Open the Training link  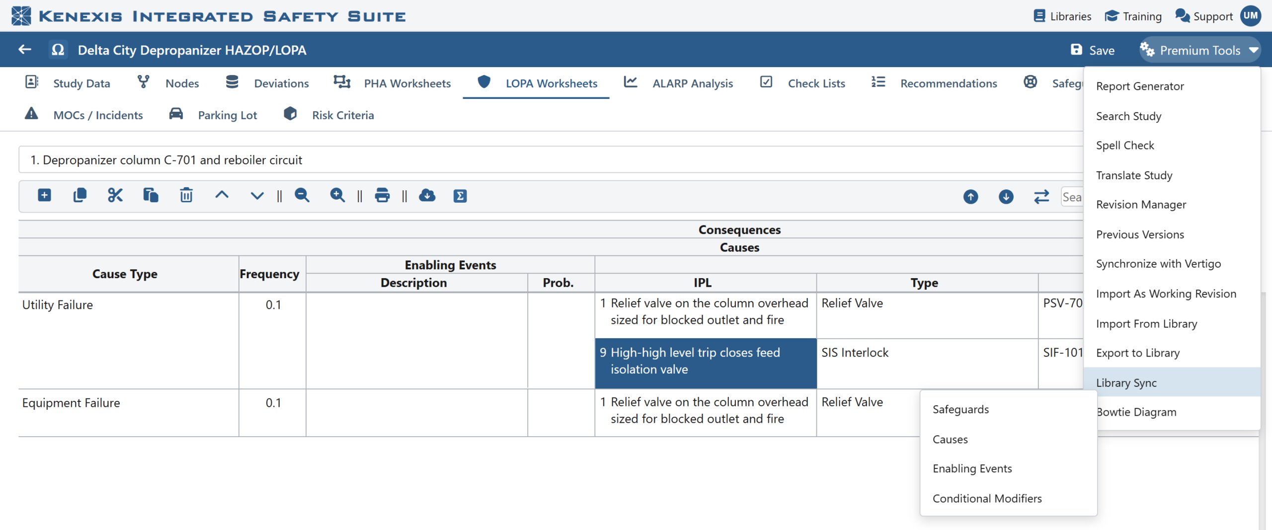tap(1133, 16)
